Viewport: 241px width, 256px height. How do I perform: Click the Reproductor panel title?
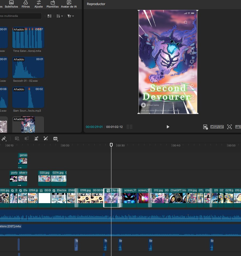point(96,4)
